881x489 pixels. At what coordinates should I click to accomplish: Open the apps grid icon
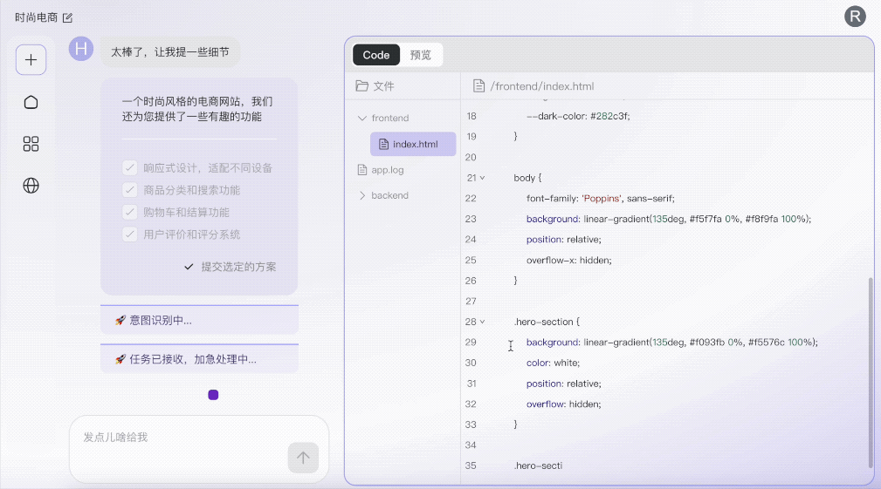click(x=31, y=144)
